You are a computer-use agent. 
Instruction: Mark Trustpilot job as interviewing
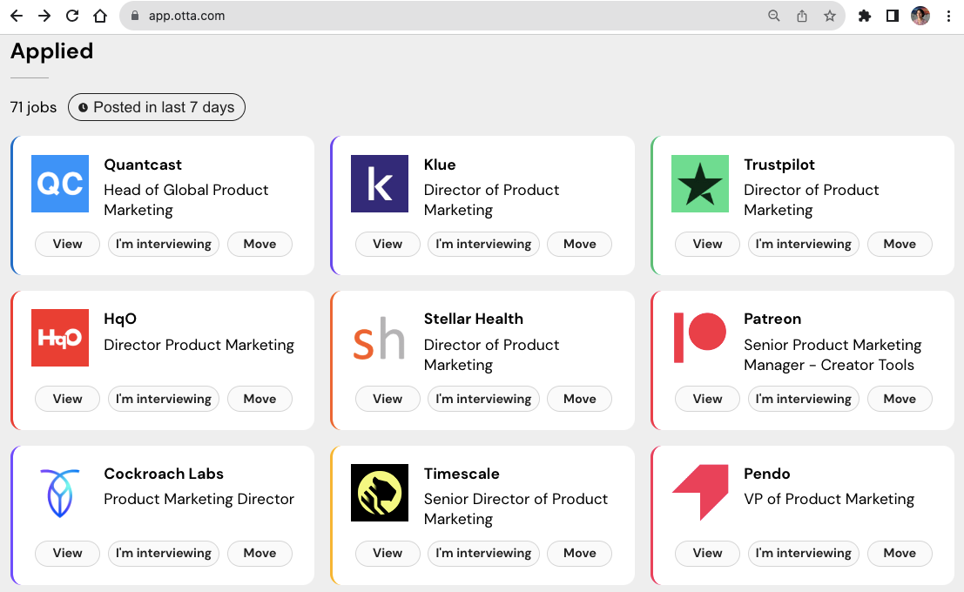pyautogui.click(x=804, y=244)
